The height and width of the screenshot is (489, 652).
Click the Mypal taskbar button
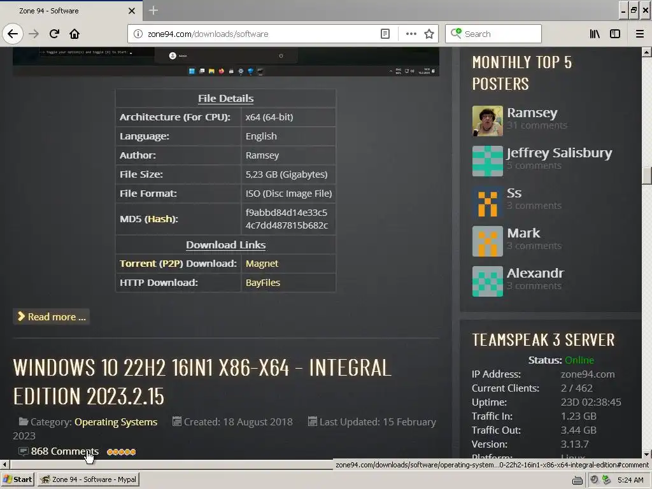88,479
